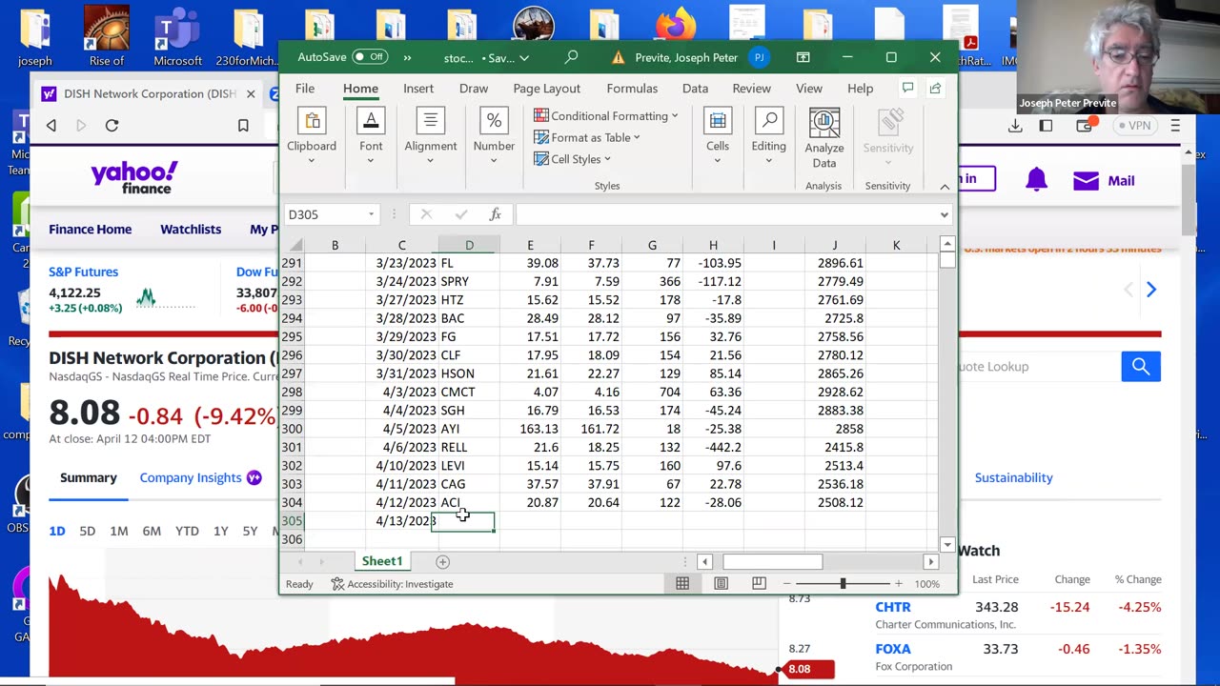
Task: Open Yahoo Mail
Action: click(1104, 180)
